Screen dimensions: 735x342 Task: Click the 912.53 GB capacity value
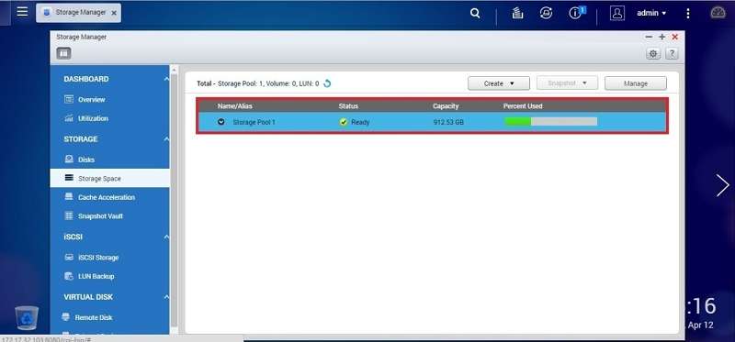[x=448, y=122]
